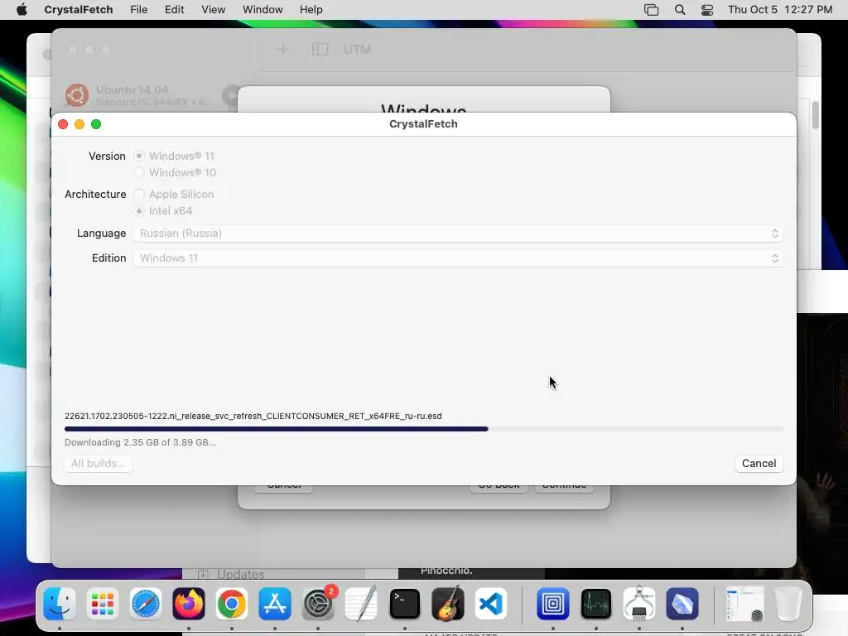Screen dimensions: 848x636
Task: Click the Downloading 2.35 GB status text
Action: click(x=140, y=442)
